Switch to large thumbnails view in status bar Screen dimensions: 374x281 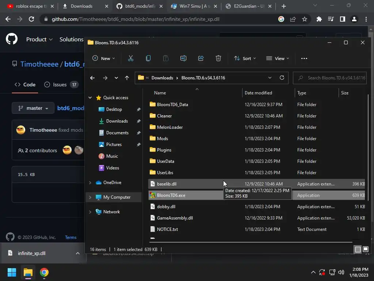[x=366, y=250]
